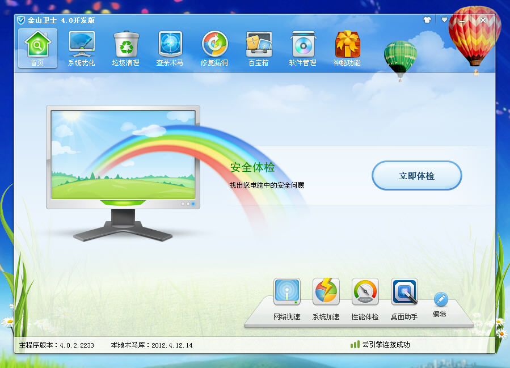Open the skin shirt icon in title bar
Viewport: 510px width, 368px height.
(x=427, y=20)
